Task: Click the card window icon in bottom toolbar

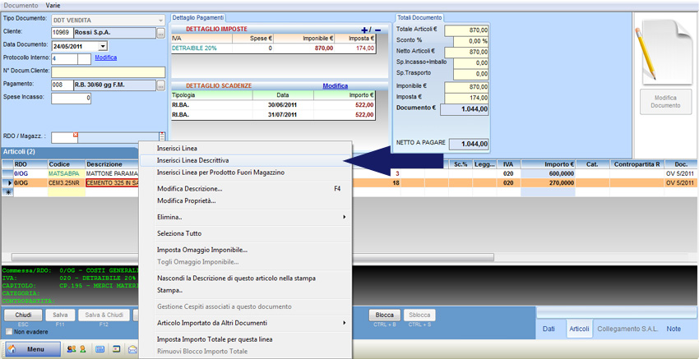Action: pos(115,349)
